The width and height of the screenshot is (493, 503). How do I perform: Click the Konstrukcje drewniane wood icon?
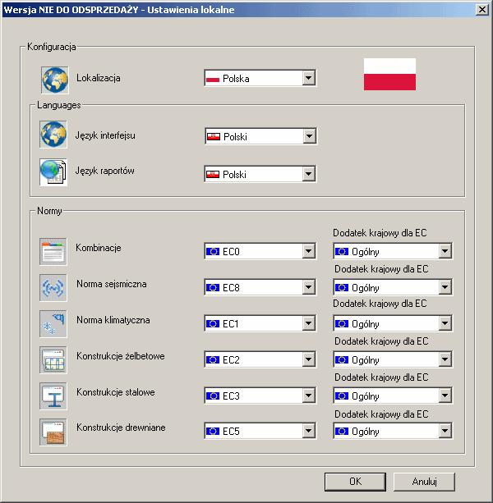pos(53,432)
